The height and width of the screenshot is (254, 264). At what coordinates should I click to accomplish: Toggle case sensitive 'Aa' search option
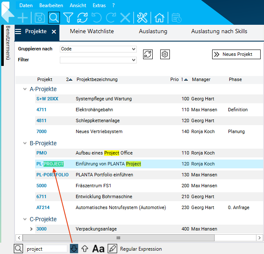pos(98,249)
